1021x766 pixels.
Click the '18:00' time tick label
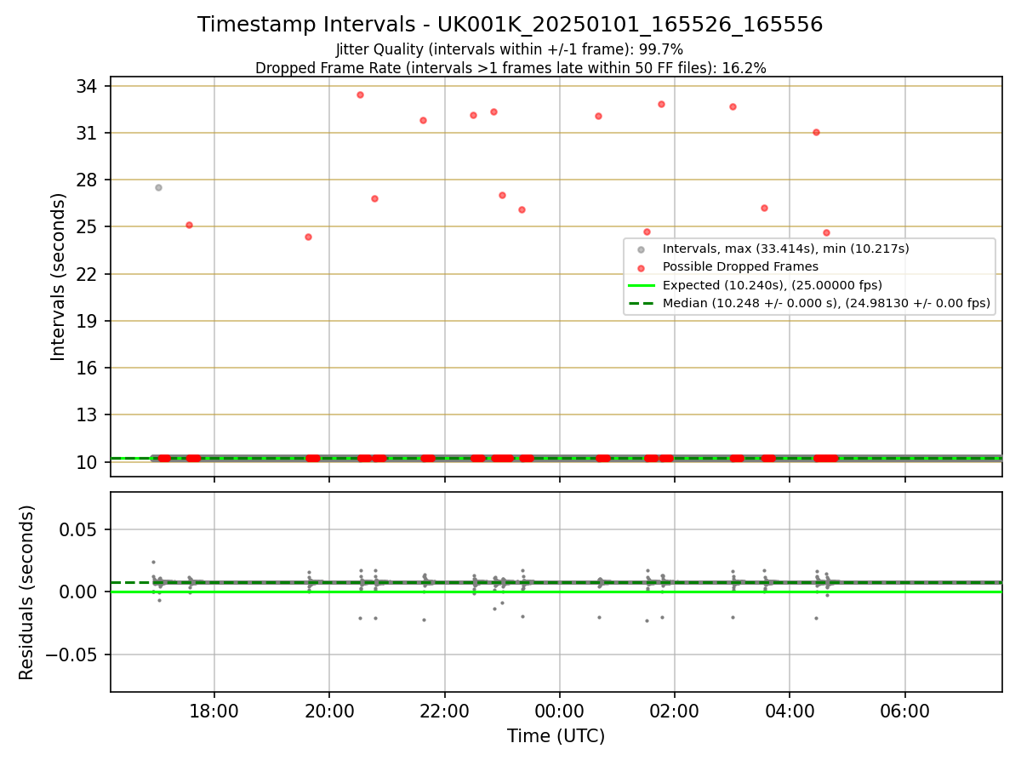[214, 712]
